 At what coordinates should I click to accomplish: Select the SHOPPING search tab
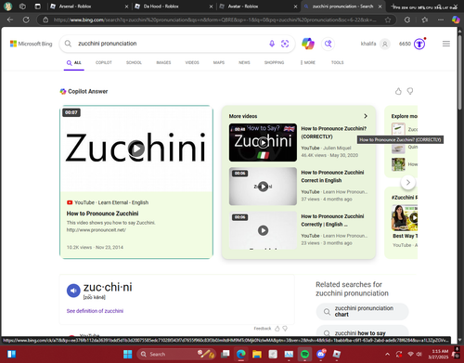tap(274, 62)
